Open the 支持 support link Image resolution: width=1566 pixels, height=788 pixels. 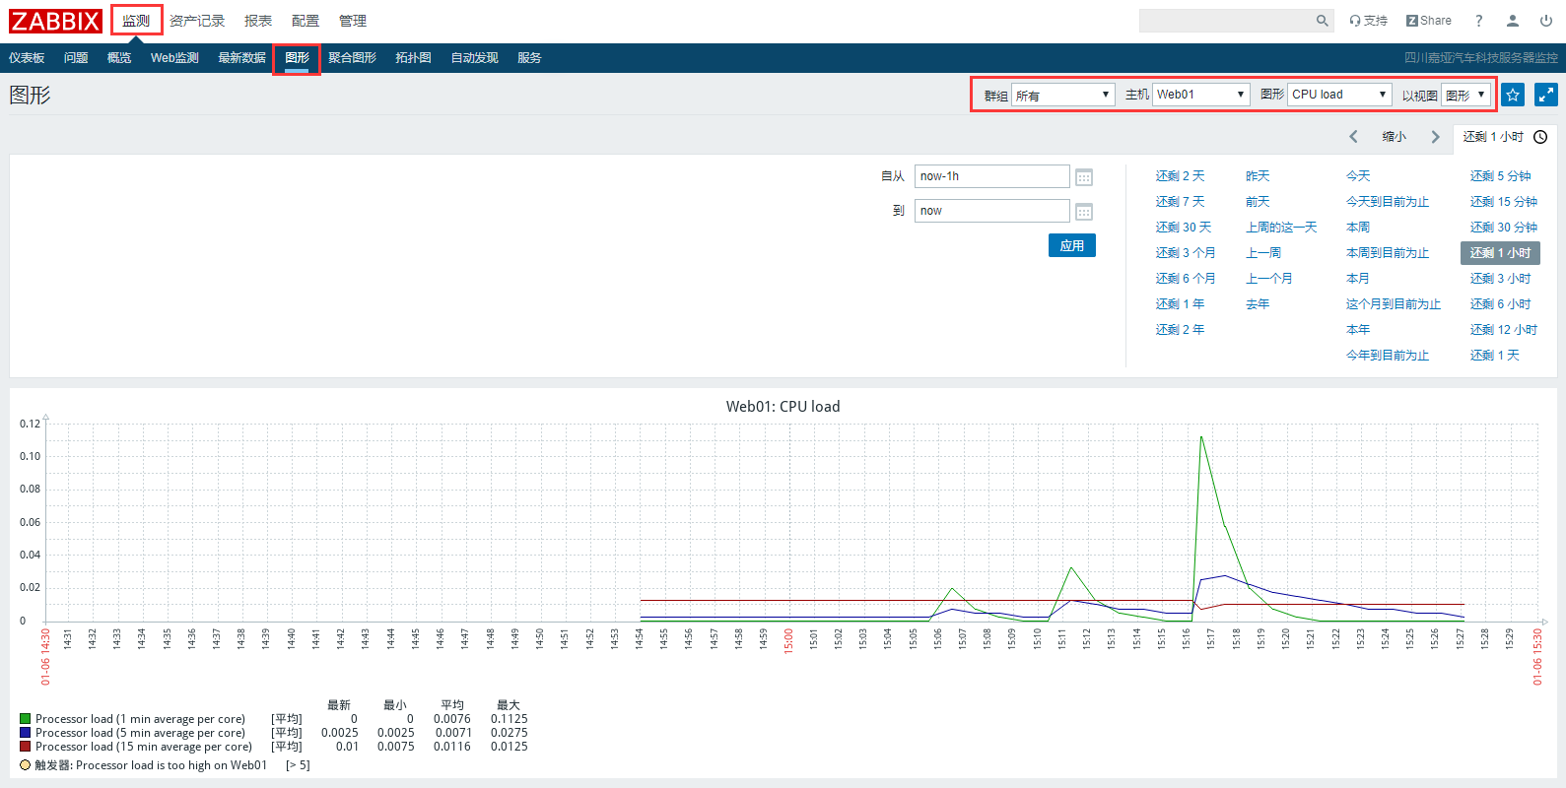[x=1368, y=21]
